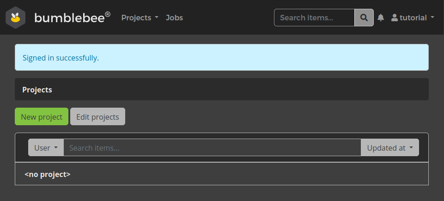Viewport: 444px width, 201px height.
Task: Select the <no project> entry
Action: [x=48, y=174]
